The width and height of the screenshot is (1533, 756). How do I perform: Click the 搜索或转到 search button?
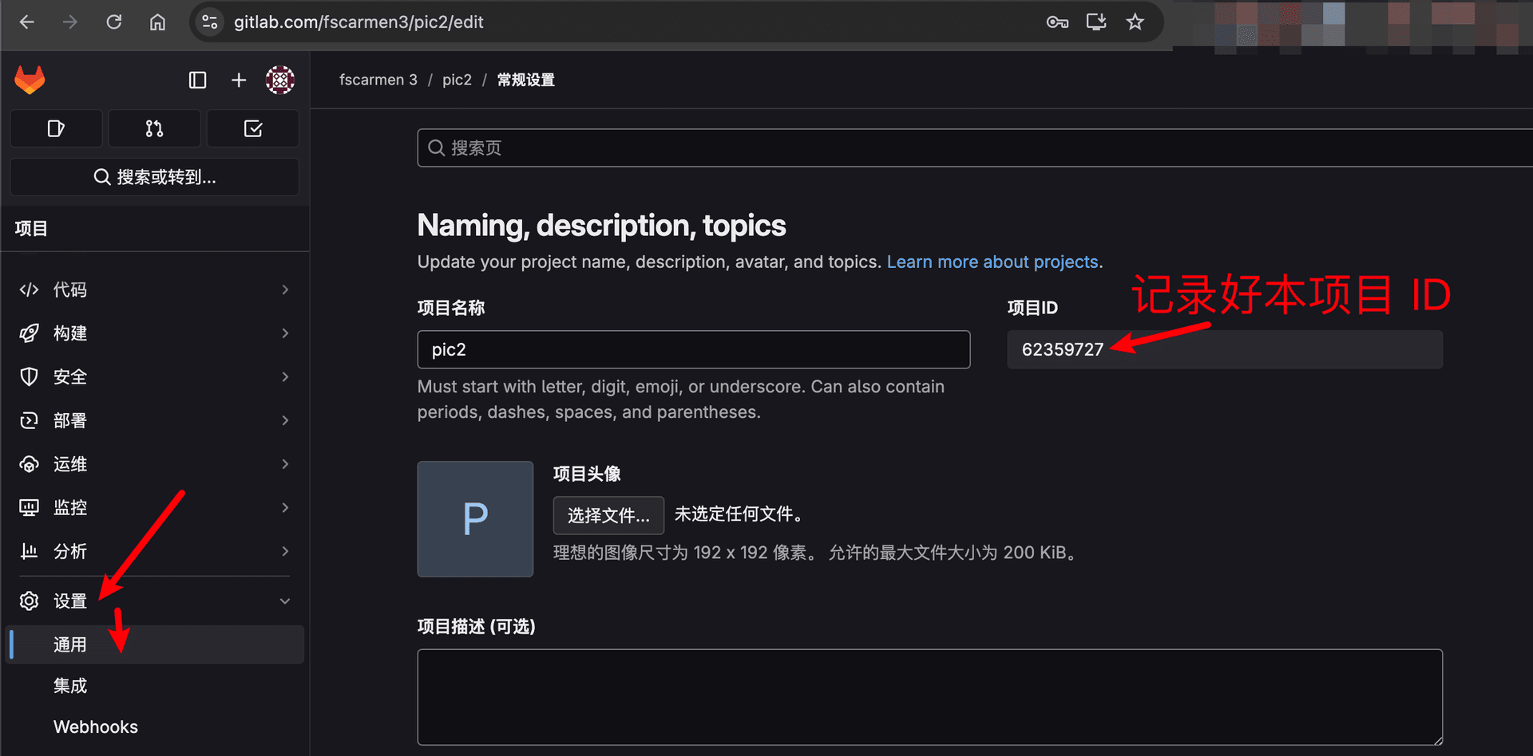point(154,177)
